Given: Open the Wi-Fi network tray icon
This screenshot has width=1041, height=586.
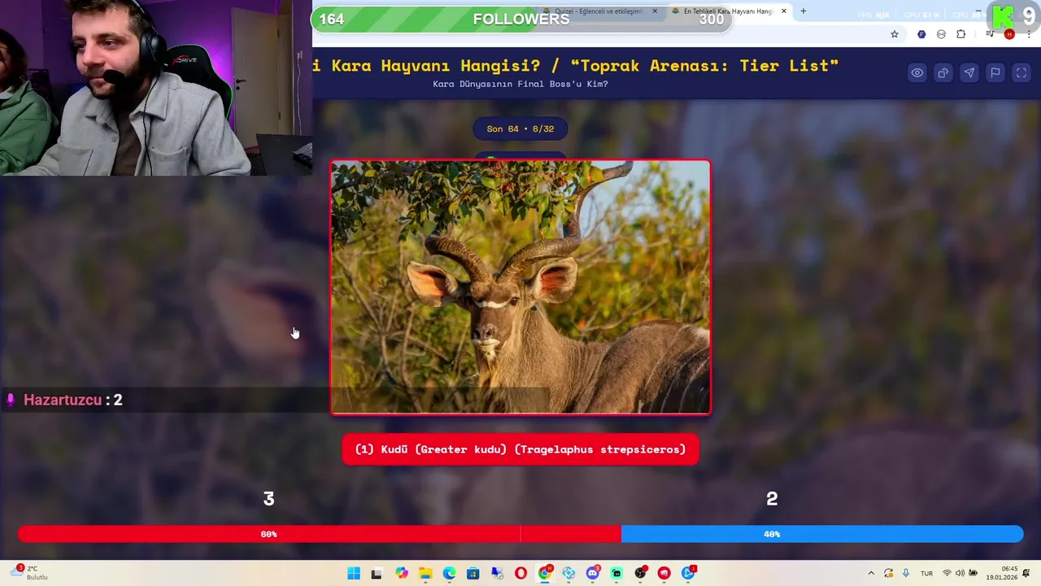Looking at the screenshot, I should pyautogui.click(x=947, y=574).
